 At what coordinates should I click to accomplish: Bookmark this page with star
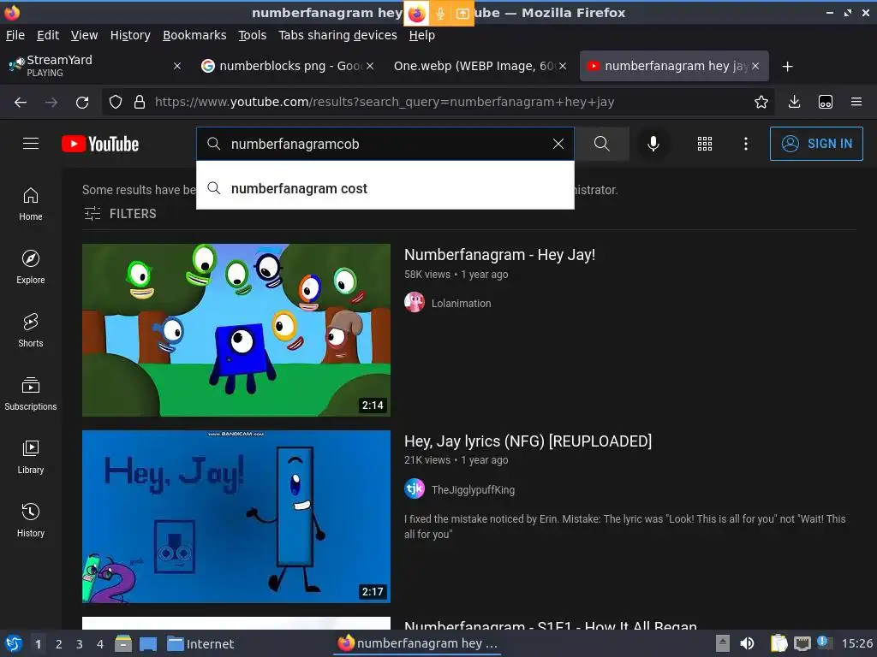pyautogui.click(x=761, y=102)
